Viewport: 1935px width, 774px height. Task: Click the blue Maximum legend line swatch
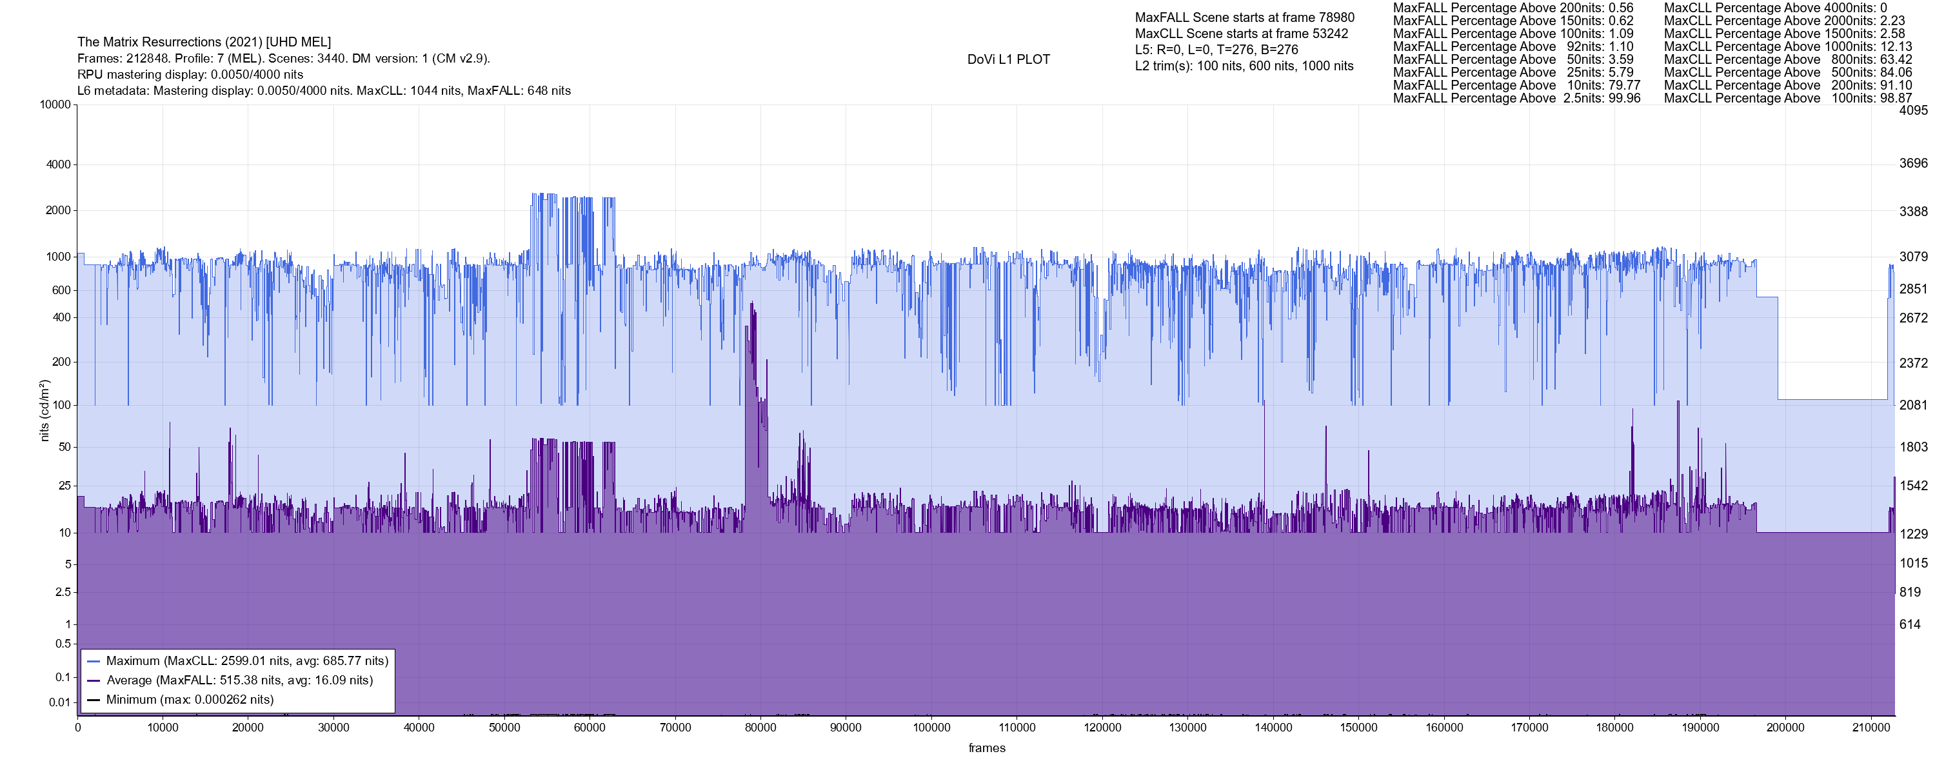coord(93,661)
